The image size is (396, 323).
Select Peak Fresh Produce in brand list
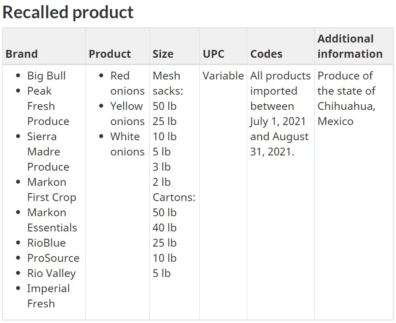tap(48, 106)
